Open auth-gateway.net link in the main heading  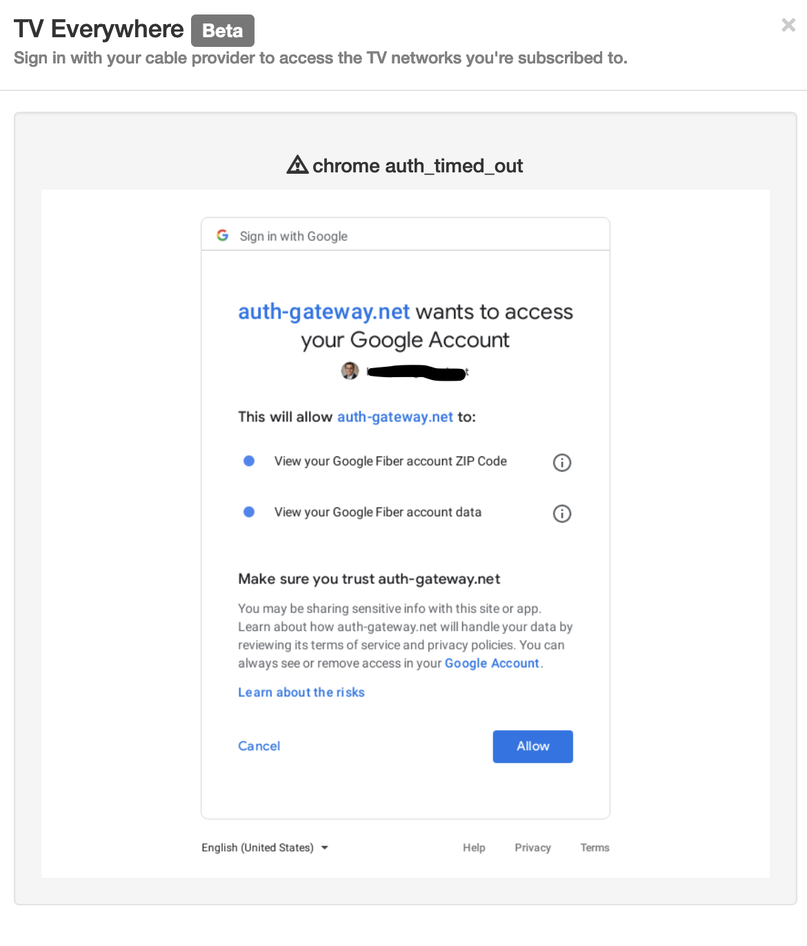[324, 312]
